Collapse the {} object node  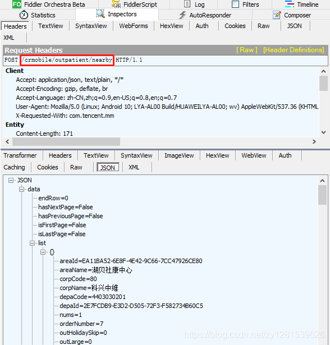click(x=43, y=252)
